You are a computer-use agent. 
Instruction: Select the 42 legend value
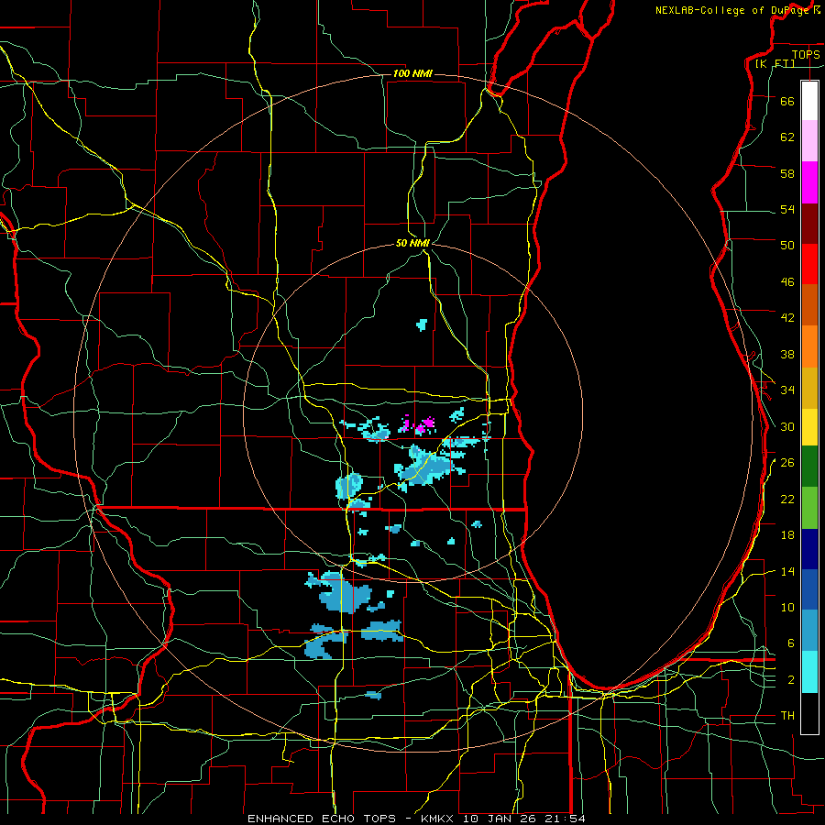(x=787, y=318)
